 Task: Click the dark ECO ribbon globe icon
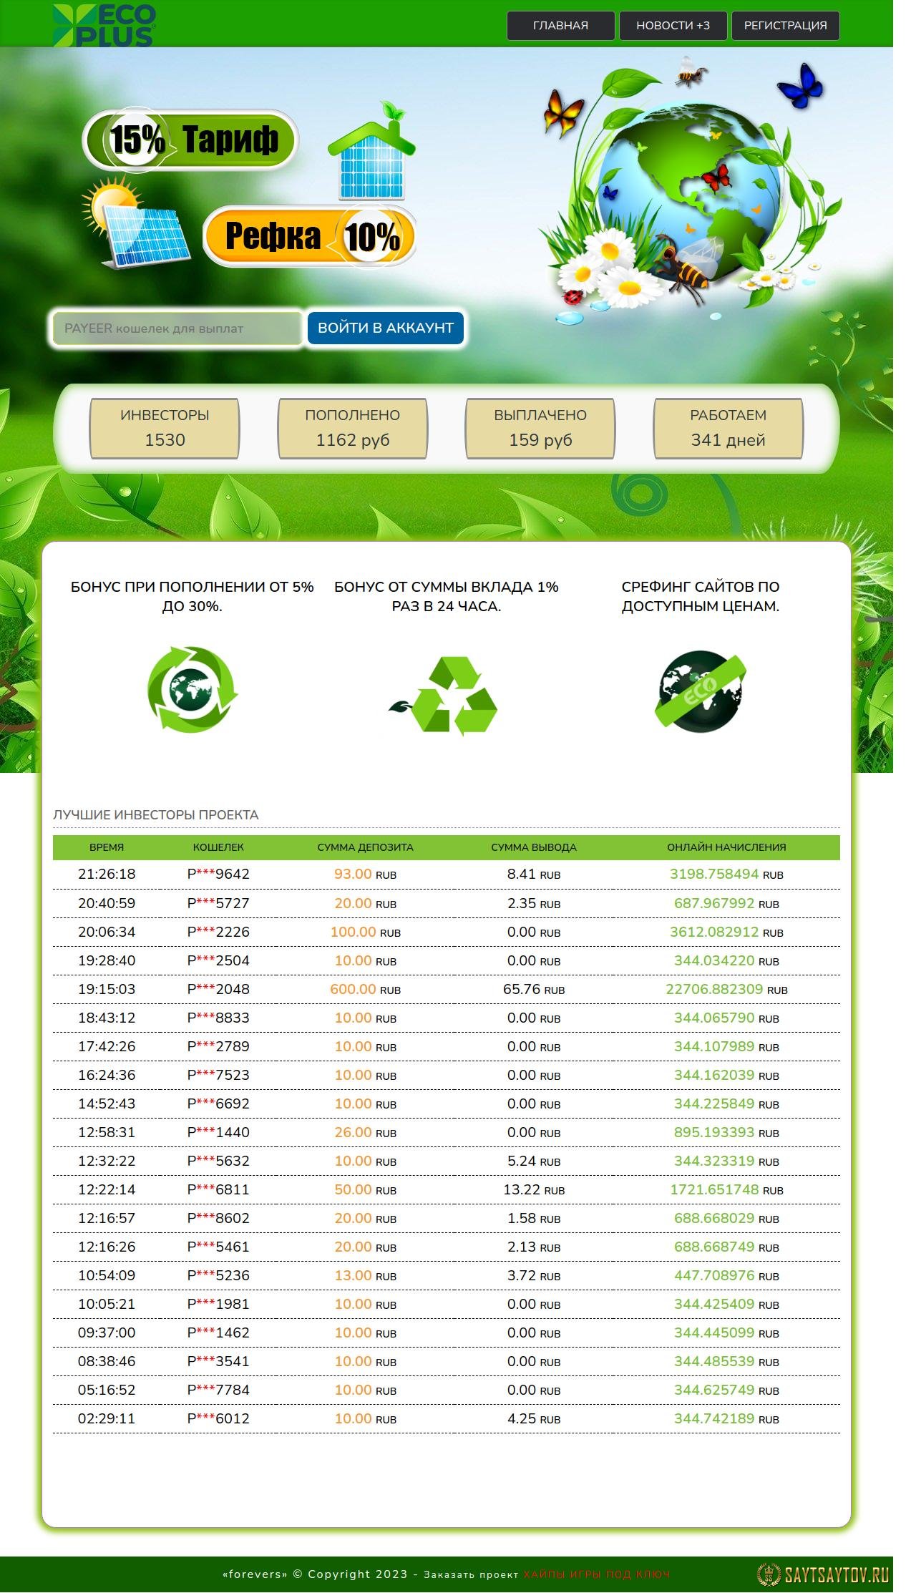700,691
